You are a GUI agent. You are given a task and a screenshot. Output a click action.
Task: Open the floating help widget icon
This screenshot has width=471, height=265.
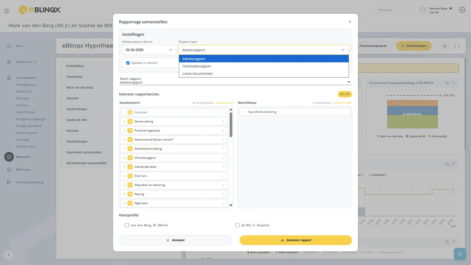(x=460, y=254)
